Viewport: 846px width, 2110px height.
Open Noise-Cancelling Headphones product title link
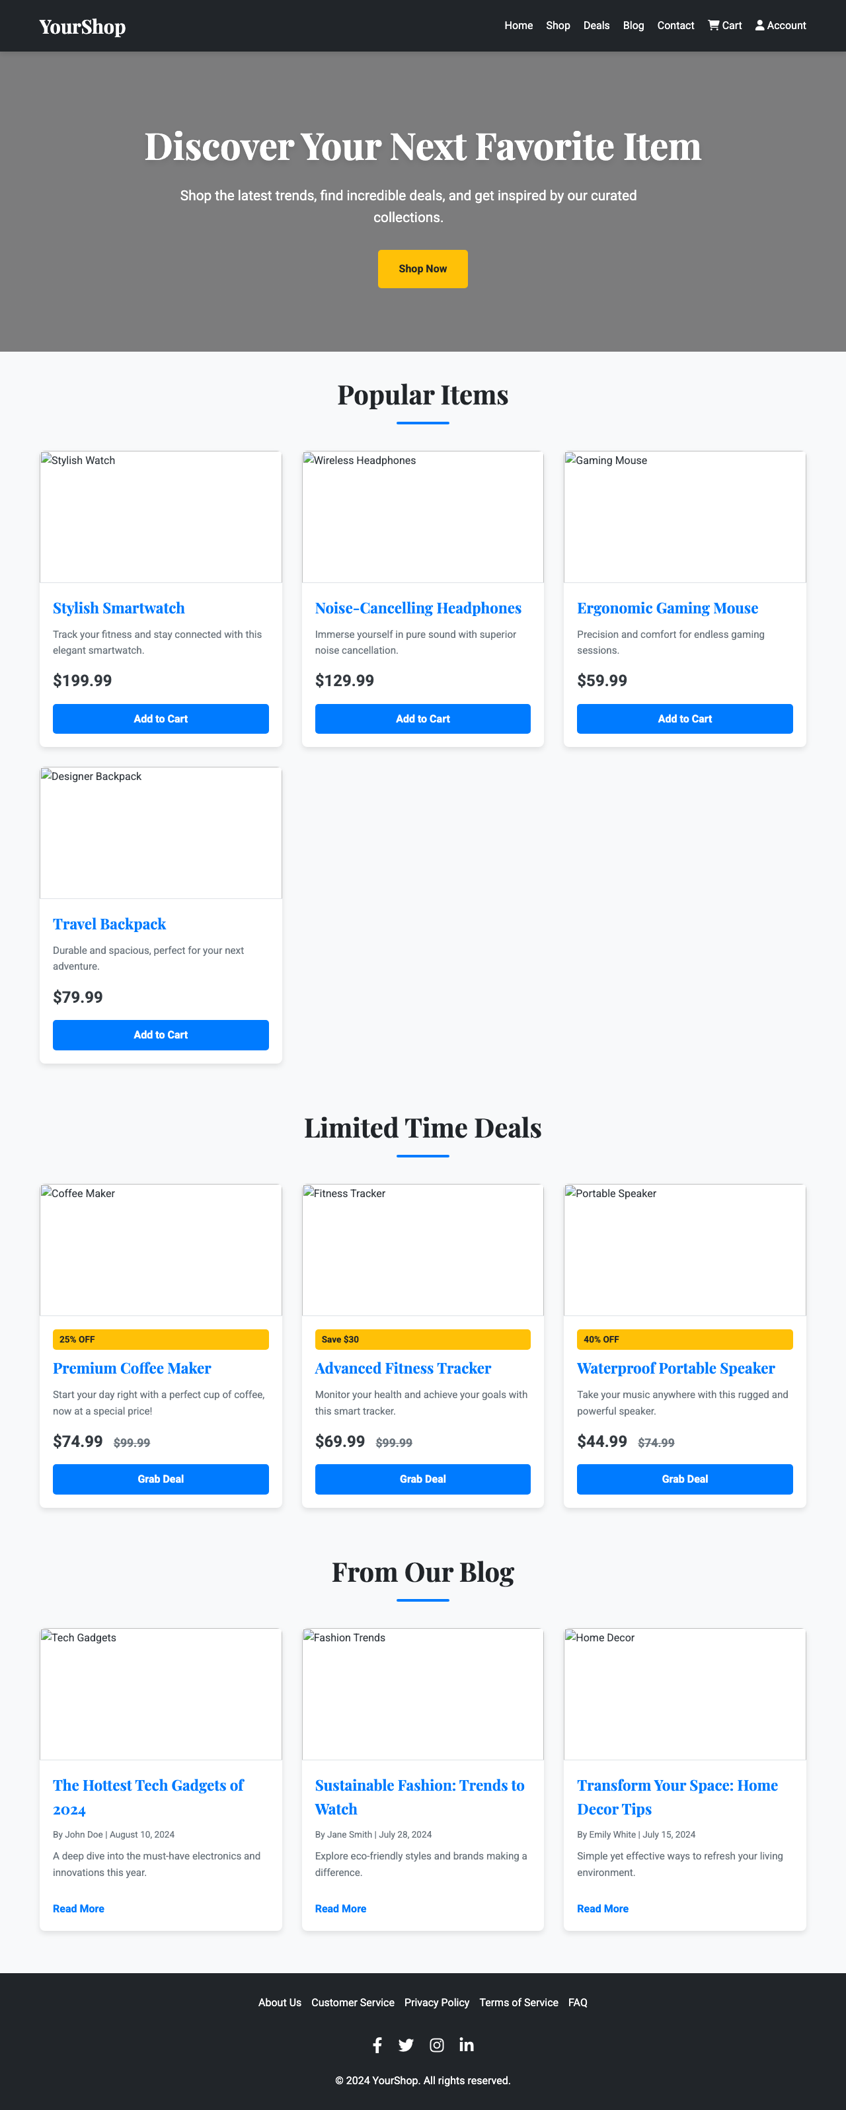pyautogui.click(x=418, y=607)
